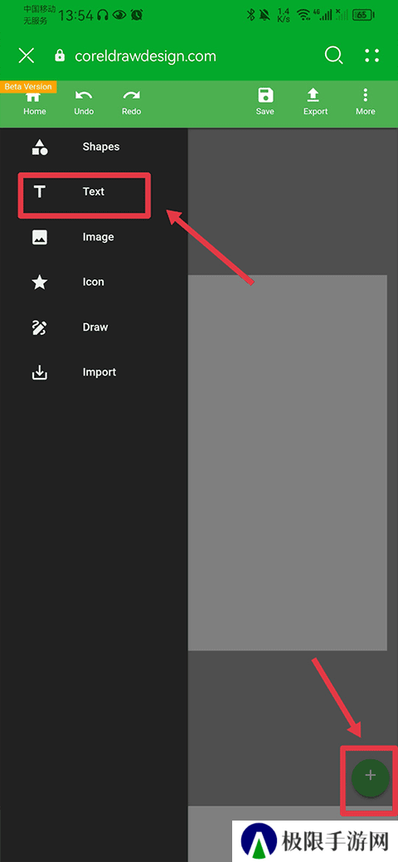Screen dimensions: 398x862
Task: Open the browser four-dot menu
Action: [372, 56]
